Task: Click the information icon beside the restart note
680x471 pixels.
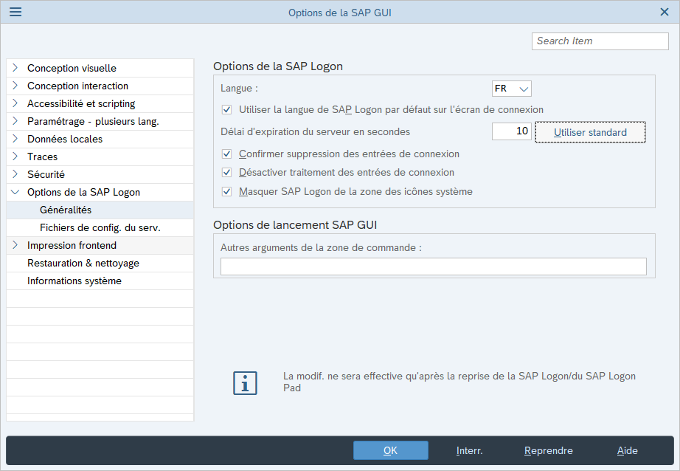Action: click(x=245, y=382)
